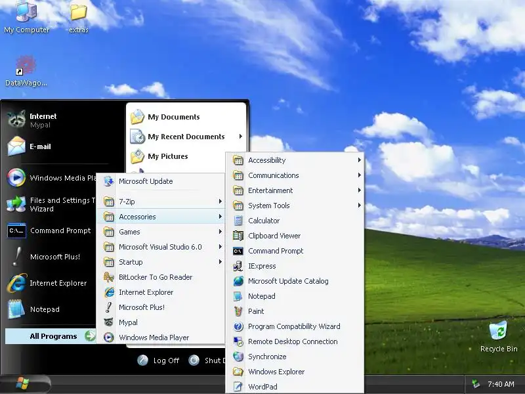Click the 7-Zip folder icon
The image size is (525, 394).
coord(109,202)
